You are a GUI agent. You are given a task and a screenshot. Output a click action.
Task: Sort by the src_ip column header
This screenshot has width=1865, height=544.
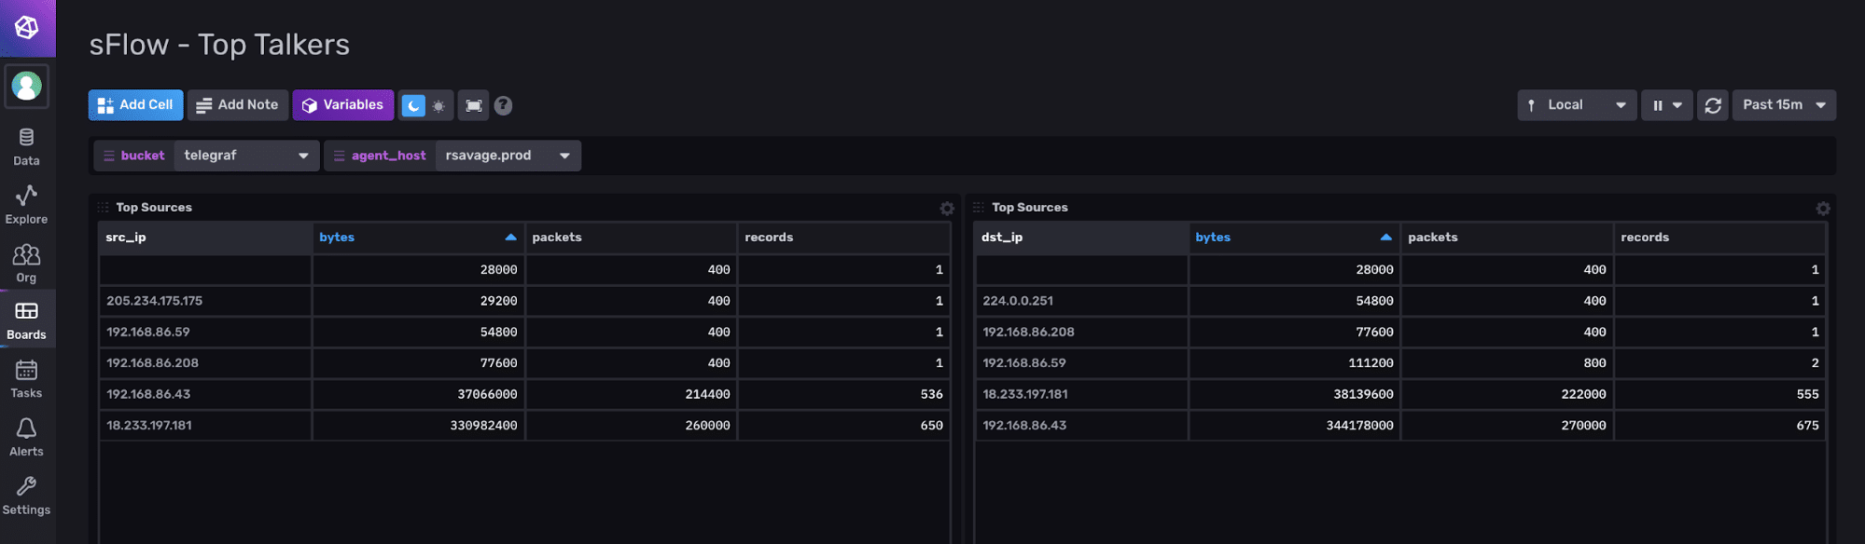pos(205,238)
